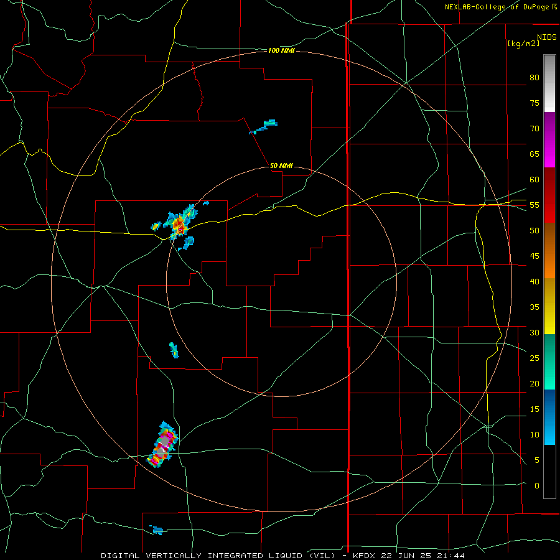Click the '20' value on the color scale
This screenshot has width=560, height=560.
pyautogui.click(x=534, y=383)
